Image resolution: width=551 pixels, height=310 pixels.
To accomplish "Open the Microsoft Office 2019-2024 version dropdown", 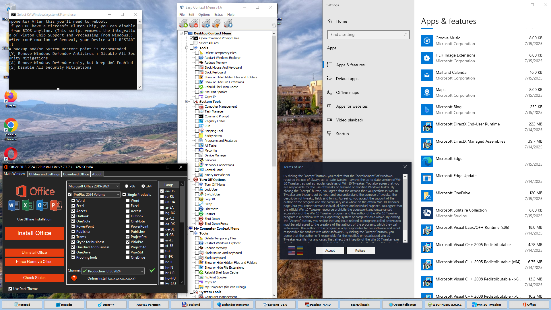I will pos(94,186).
